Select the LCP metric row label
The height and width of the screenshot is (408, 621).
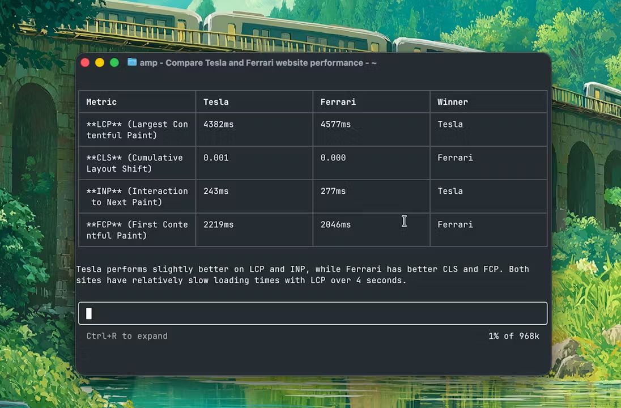pyautogui.click(x=137, y=130)
